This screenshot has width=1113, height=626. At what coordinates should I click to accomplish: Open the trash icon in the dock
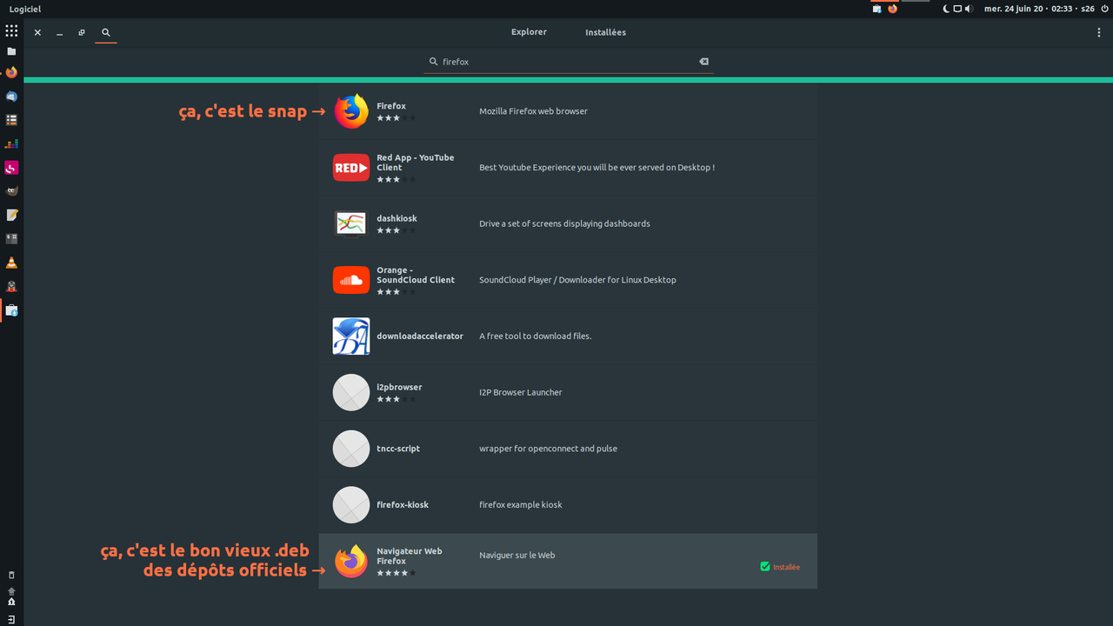(x=11, y=575)
